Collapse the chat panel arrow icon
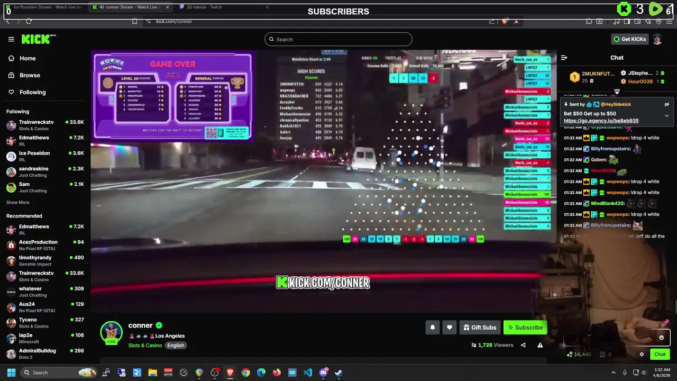The image size is (677, 381). tap(564, 58)
